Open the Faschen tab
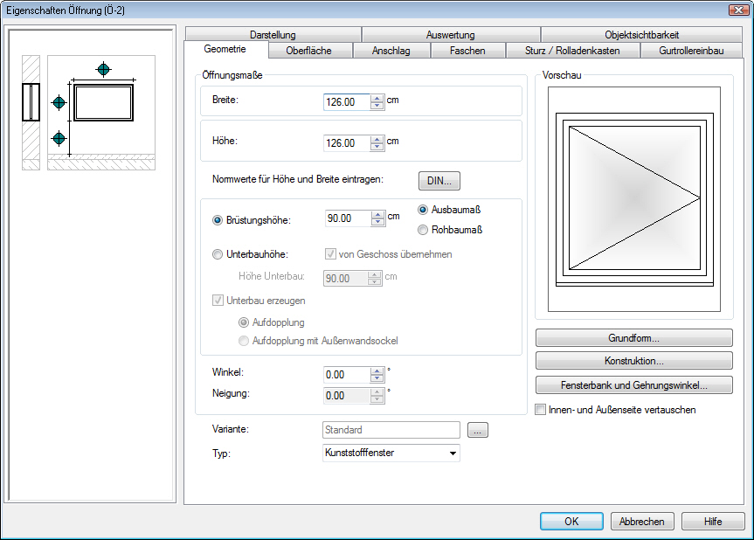The width and height of the screenshot is (754, 540). (467, 51)
